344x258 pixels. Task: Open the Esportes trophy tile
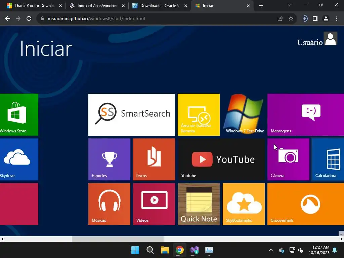(109, 159)
